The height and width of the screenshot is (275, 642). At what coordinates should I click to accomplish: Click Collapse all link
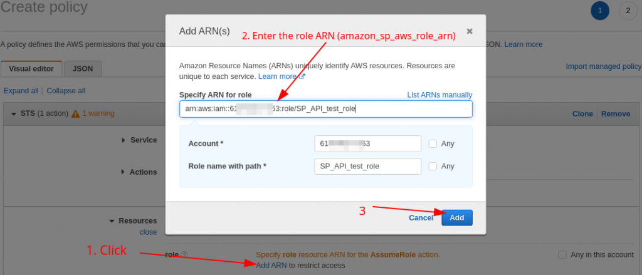pos(66,91)
